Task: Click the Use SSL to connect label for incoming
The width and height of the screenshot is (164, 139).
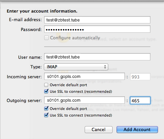Action: (x=81, y=91)
